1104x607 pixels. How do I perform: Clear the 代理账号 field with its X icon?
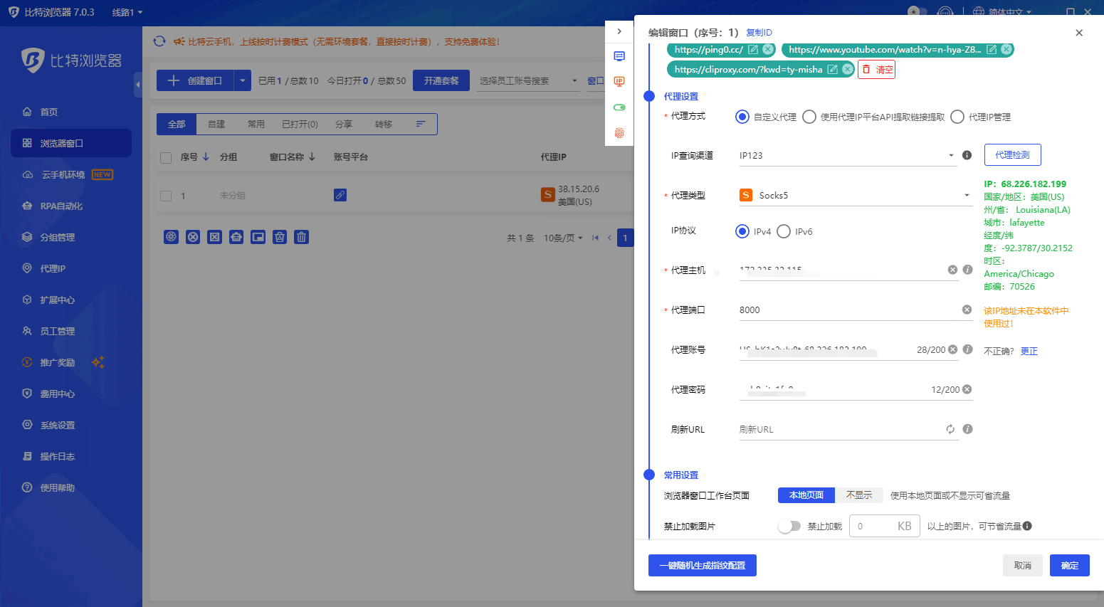[953, 349]
